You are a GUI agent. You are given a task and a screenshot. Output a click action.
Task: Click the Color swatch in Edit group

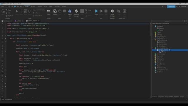click(82, 11)
